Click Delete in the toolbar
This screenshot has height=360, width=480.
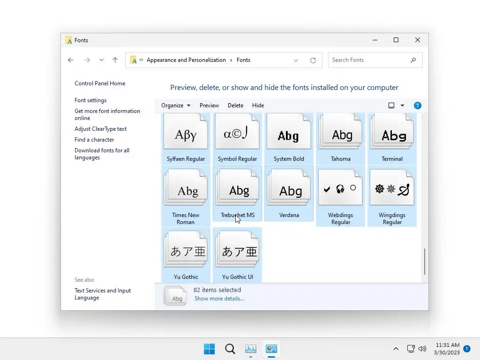tap(235, 105)
